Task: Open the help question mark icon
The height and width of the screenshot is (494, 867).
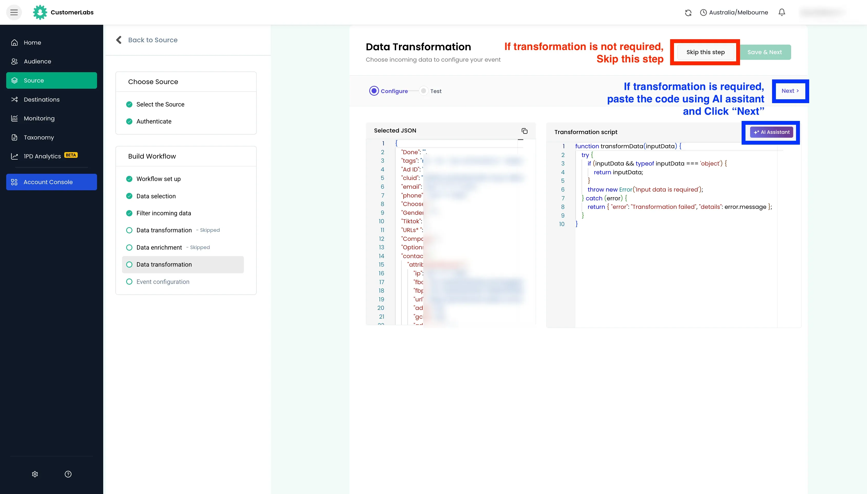Action: 68,474
